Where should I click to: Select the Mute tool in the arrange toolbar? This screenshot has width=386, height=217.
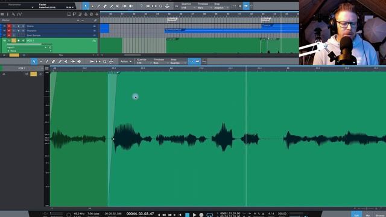tap(118, 6)
